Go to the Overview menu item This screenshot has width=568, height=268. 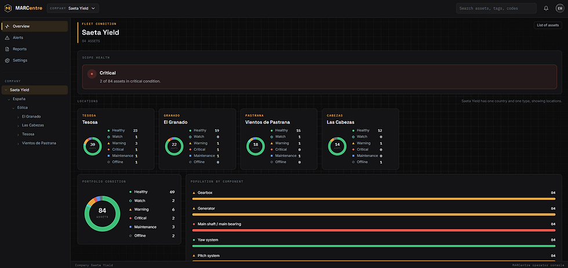(x=35, y=27)
